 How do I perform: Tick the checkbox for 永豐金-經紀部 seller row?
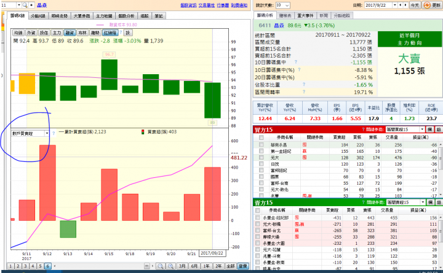pos(257,218)
